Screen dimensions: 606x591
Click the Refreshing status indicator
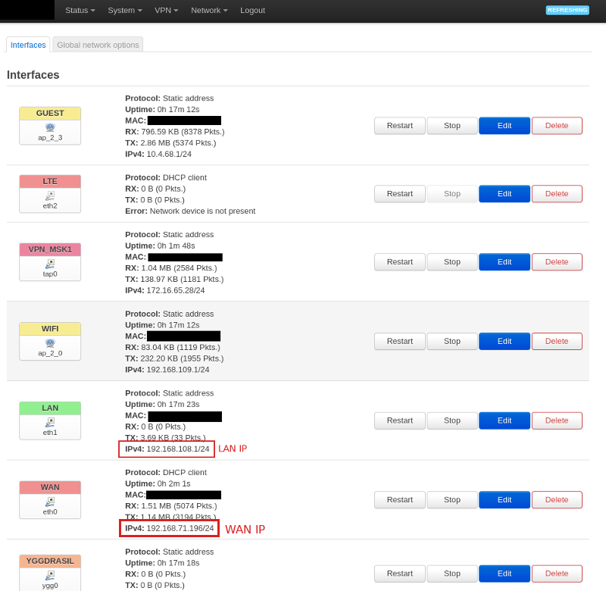click(x=567, y=10)
